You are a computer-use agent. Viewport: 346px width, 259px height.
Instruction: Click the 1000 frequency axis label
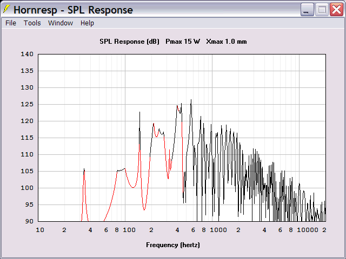218,230
